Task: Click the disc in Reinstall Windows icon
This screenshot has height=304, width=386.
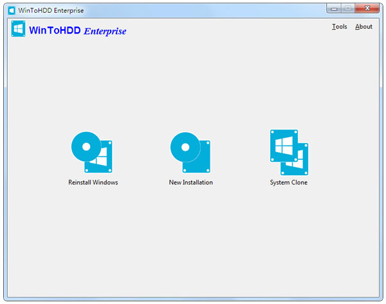Action: [x=84, y=146]
